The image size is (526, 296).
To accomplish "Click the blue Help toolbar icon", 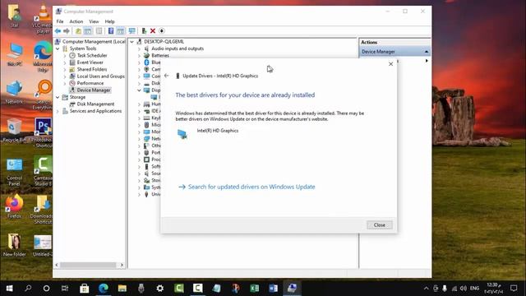I will [111, 31].
